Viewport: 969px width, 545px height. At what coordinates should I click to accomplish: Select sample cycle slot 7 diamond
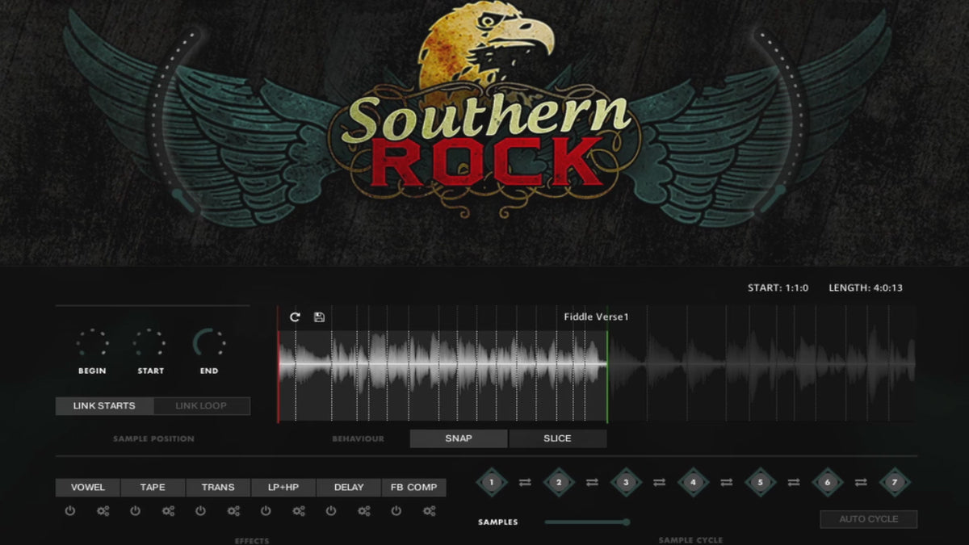coord(894,483)
